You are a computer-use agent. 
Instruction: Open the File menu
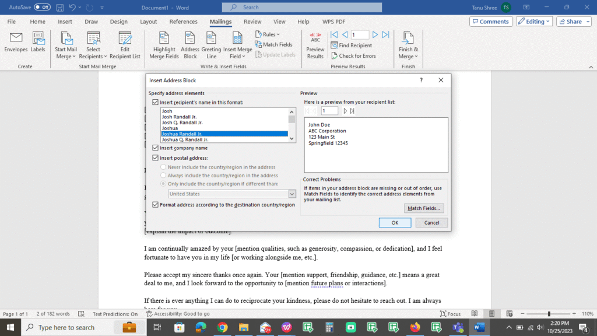coord(12,22)
